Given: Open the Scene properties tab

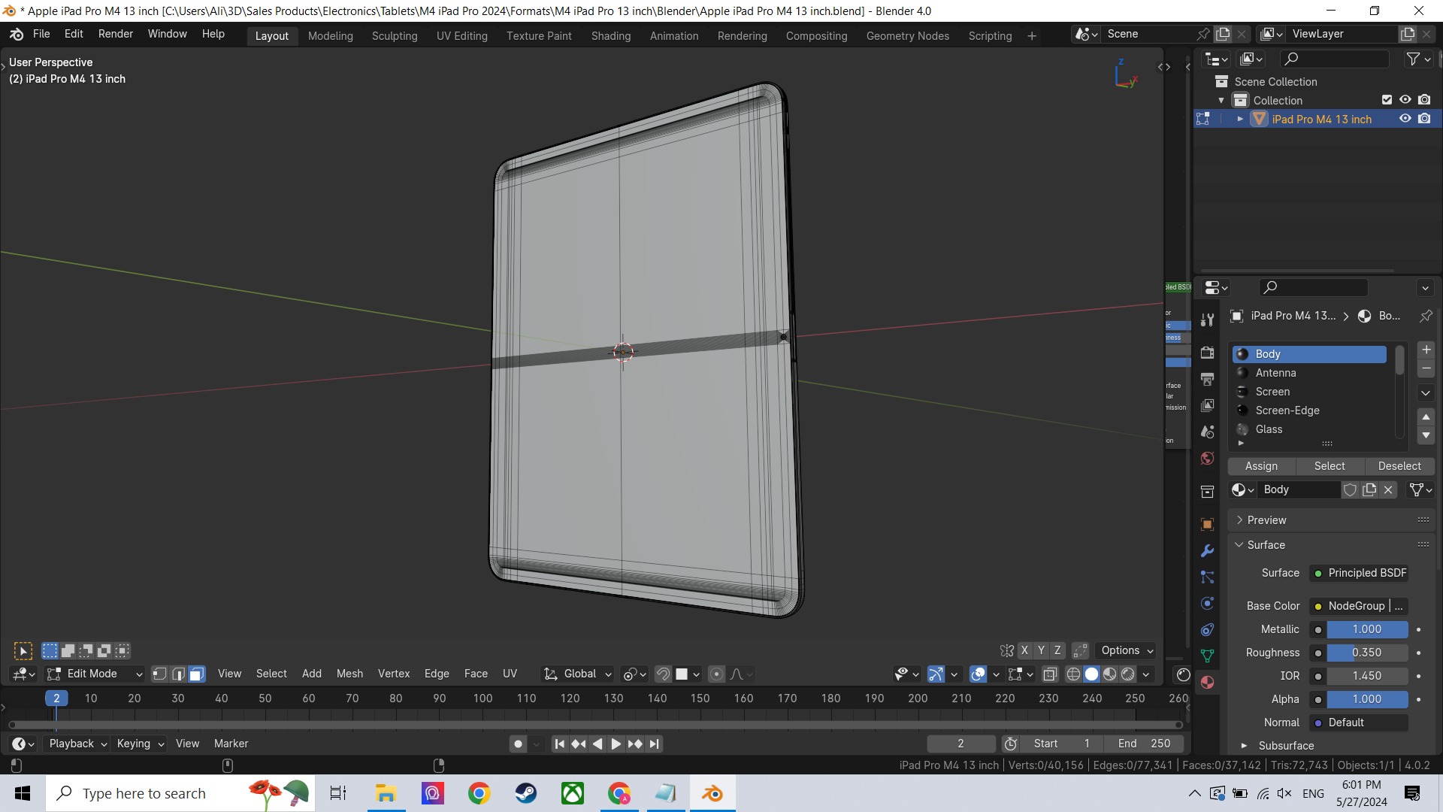Looking at the screenshot, I should click(x=1207, y=432).
